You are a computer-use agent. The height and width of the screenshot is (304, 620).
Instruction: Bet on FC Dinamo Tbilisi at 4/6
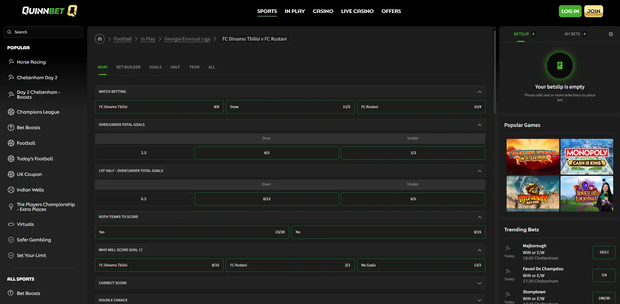159,107
